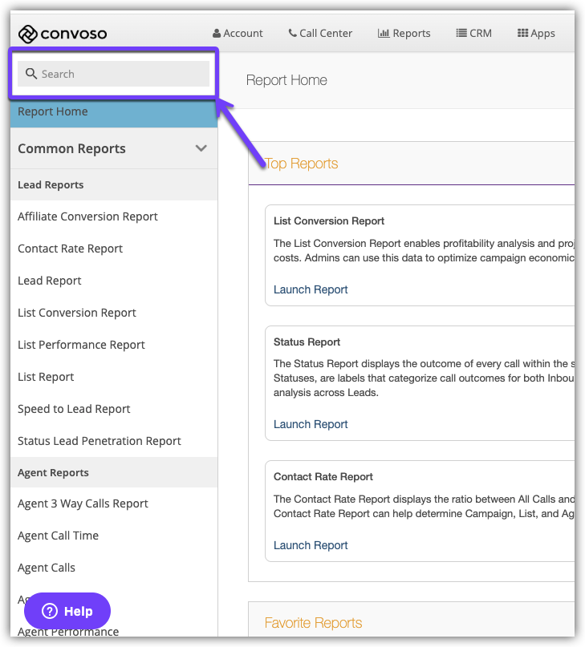
Task: Open the Reports menu
Action: 404,33
